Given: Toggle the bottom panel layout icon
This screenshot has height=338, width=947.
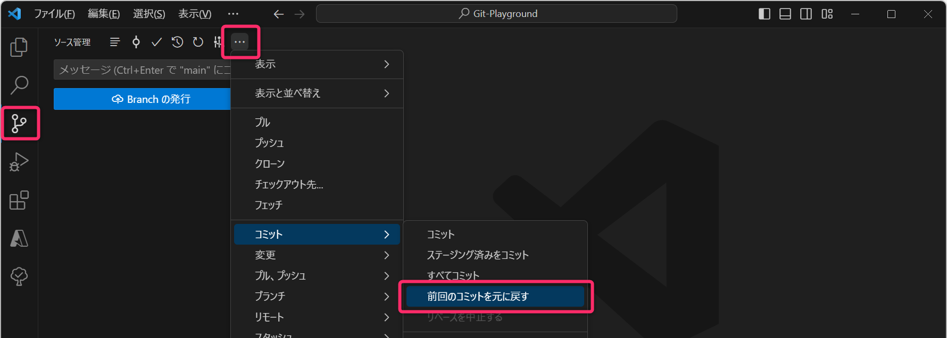Looking at the screenshot, I should pos(785,14).
